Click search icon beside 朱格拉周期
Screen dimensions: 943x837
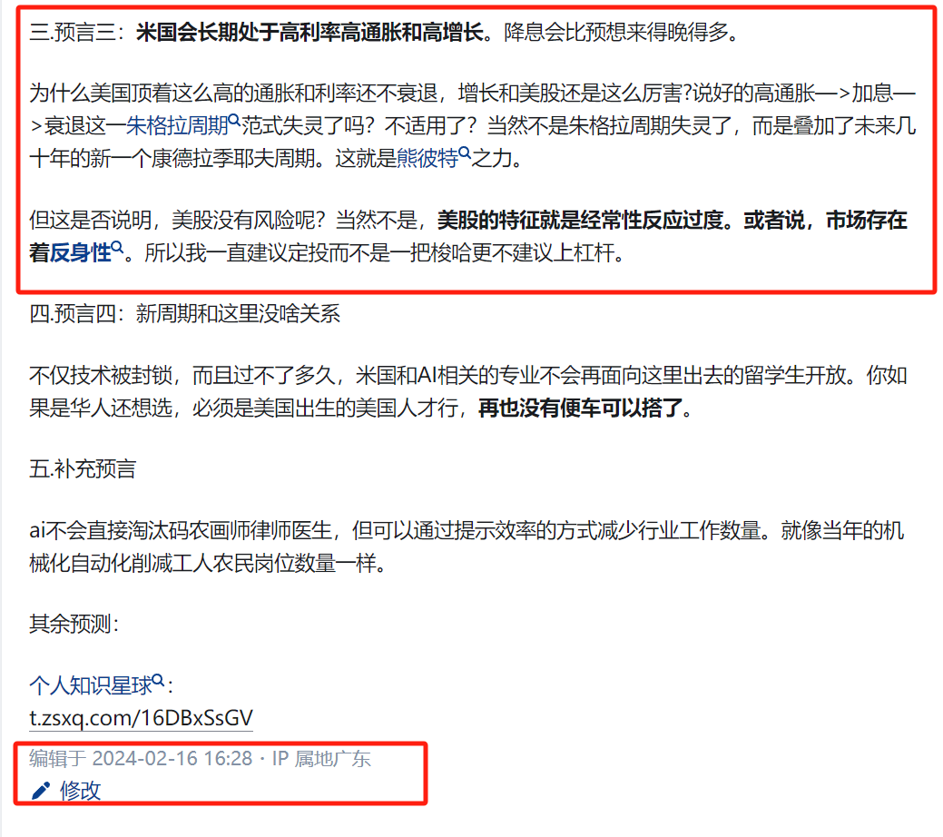(234, 120)
